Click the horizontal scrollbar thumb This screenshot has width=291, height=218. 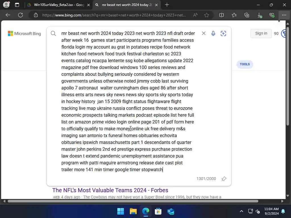pos(133,201)
